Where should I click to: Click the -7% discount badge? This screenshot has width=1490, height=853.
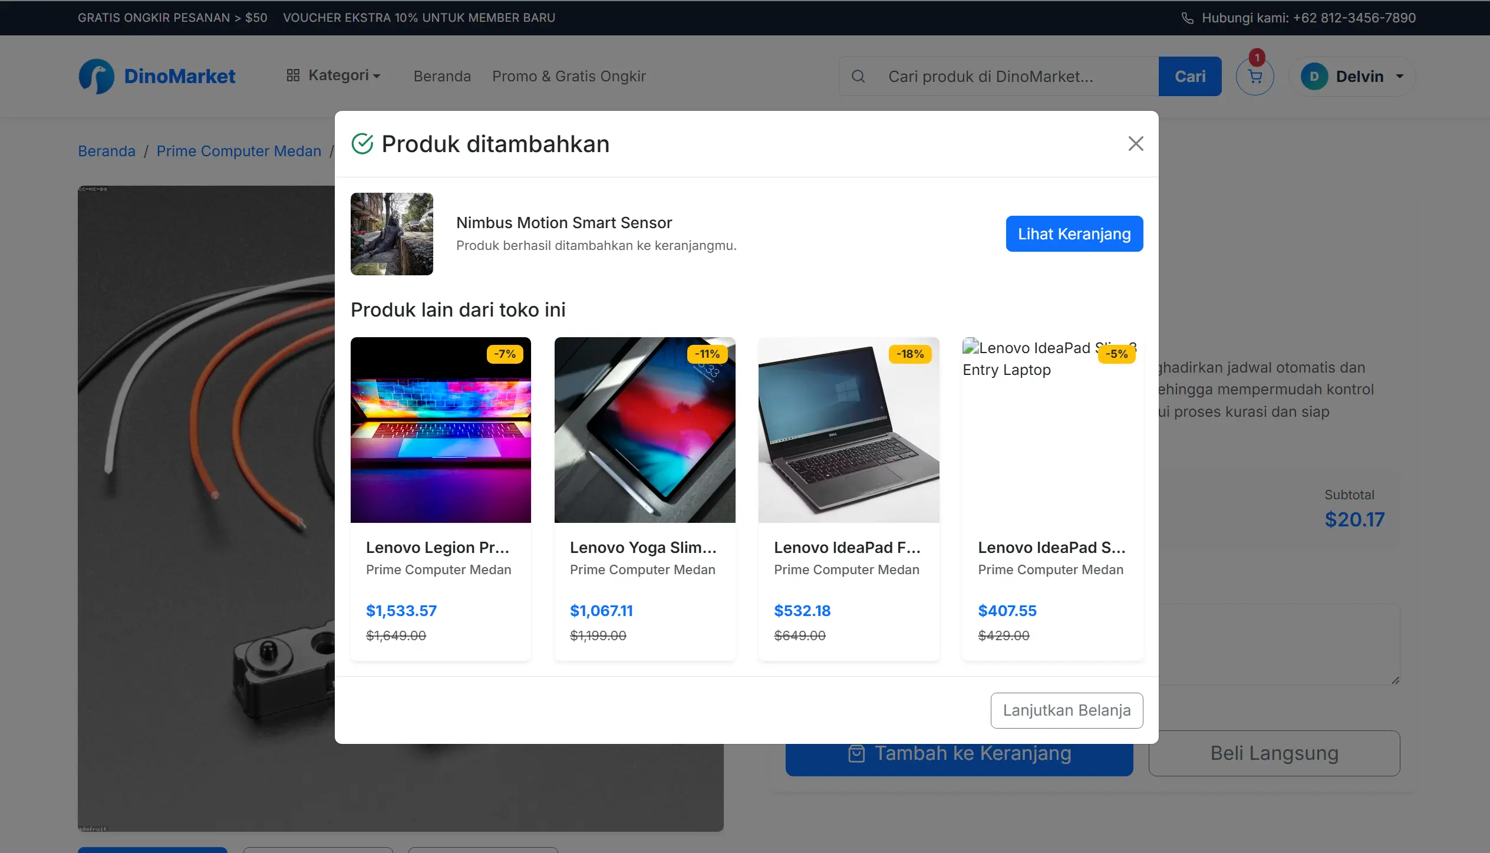[x=505, y=354]
